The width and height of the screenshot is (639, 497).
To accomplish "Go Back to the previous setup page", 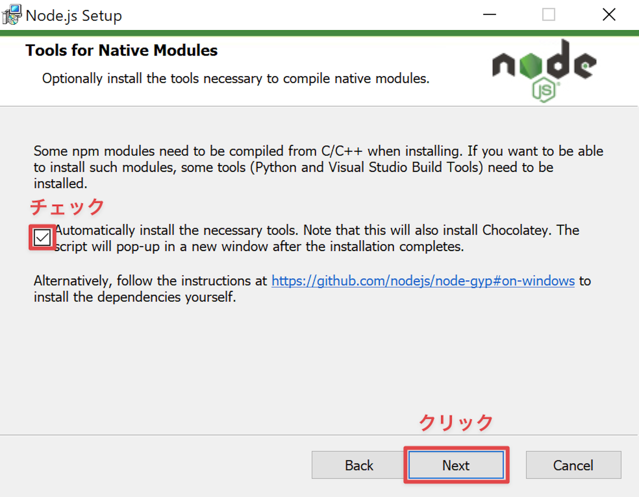I will click(359, 465).
